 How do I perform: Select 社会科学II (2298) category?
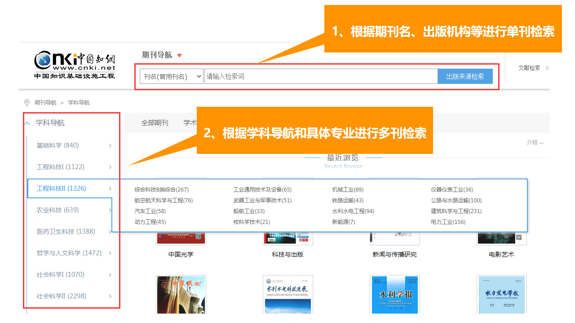click(62, 296)
